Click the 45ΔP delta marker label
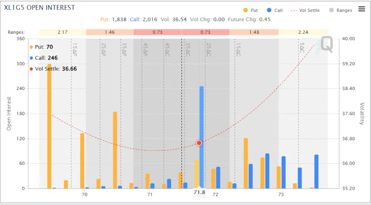371x205 pixels. pos(145,49)
